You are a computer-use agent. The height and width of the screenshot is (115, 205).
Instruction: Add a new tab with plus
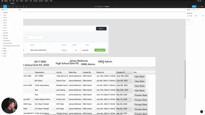(x=17, y=4)
